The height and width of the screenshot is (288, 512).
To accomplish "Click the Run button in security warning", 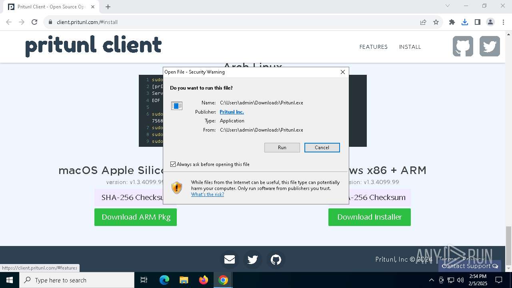I will (282, 148).
